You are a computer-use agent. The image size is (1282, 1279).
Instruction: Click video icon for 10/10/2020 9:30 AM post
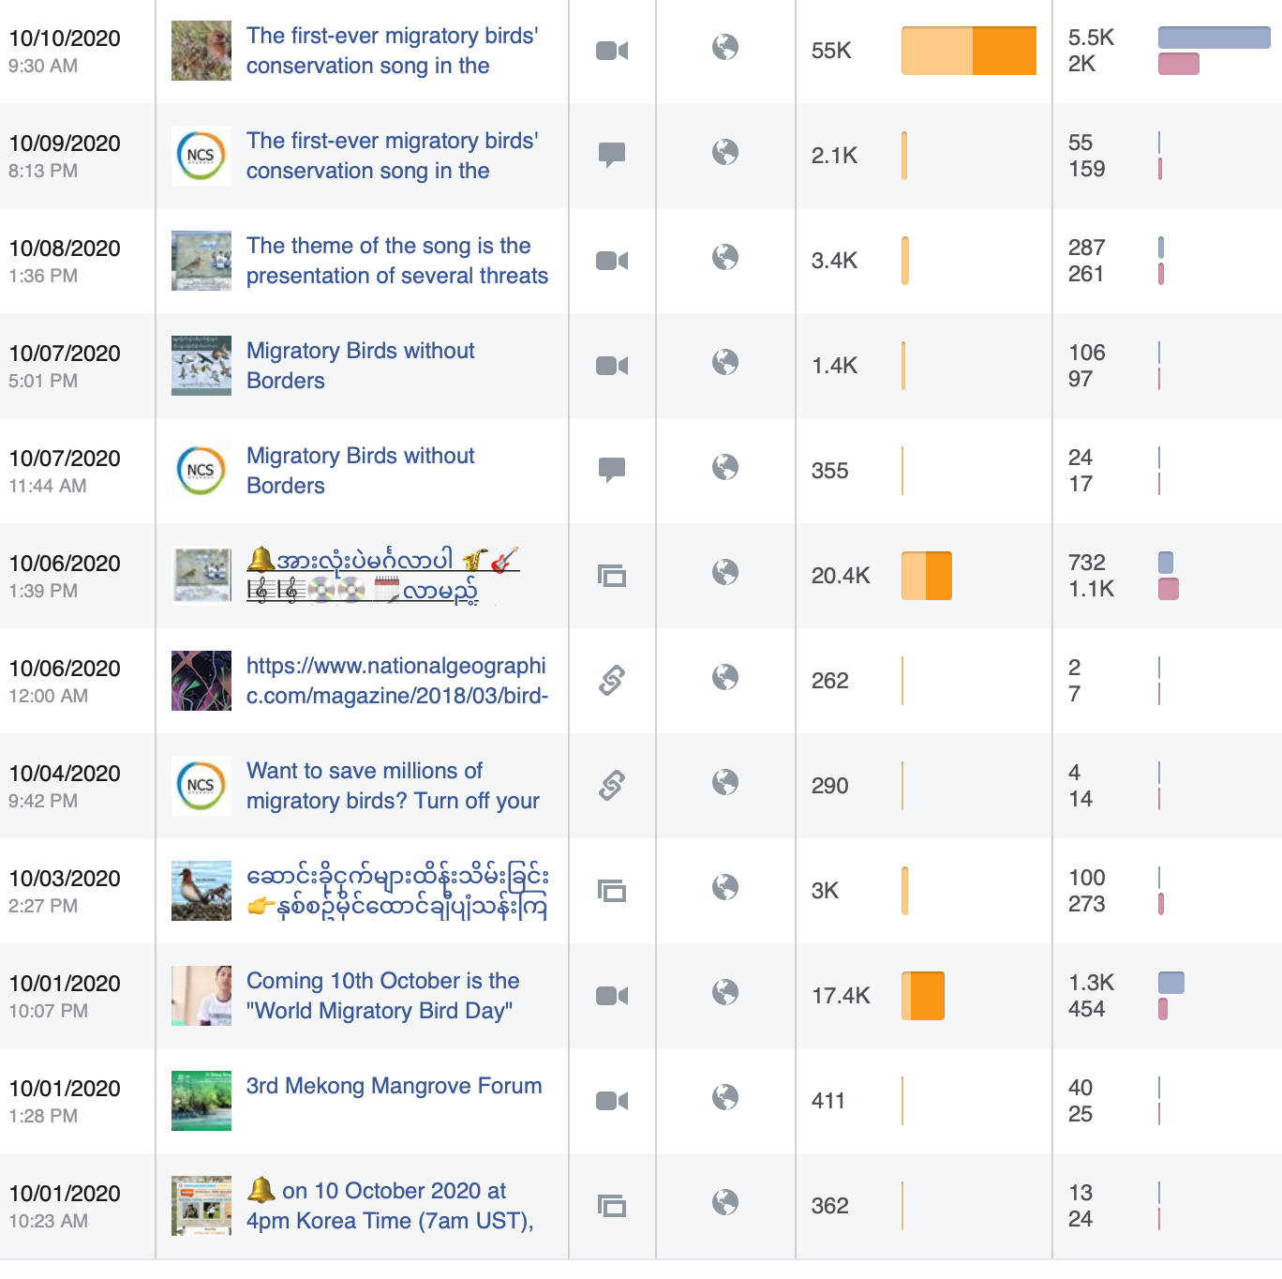pos(612,50)
